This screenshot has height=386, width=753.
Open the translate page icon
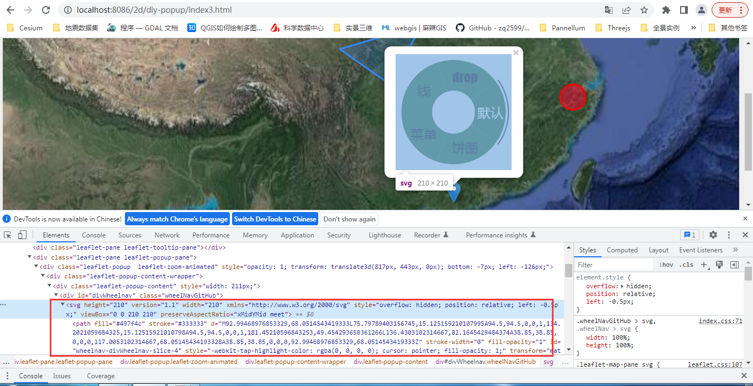click(x=608, y=10)
